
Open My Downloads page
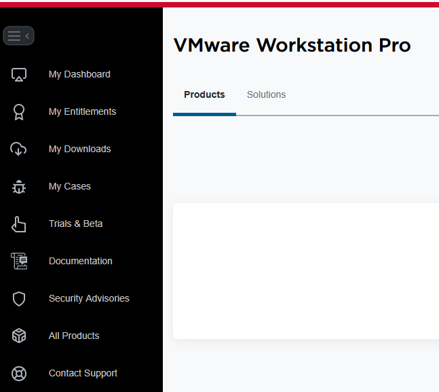pos(79,149)
